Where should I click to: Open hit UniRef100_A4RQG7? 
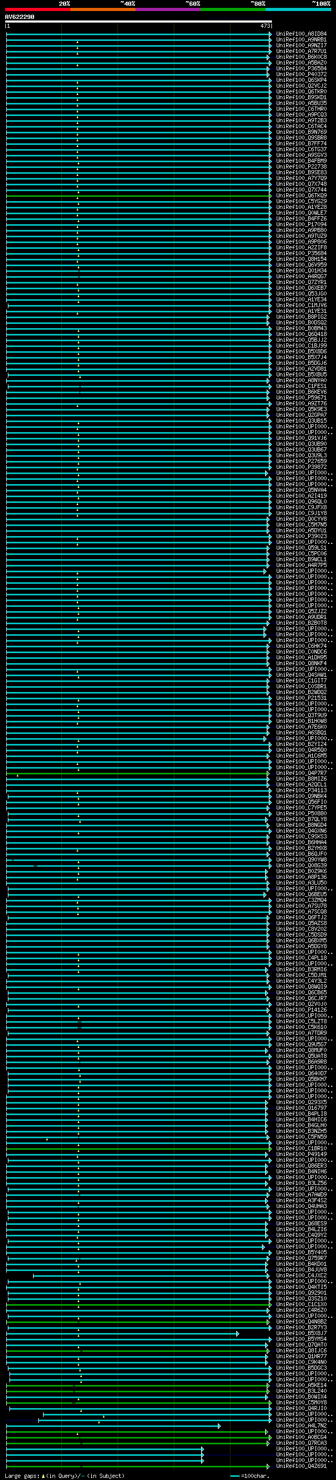coord(301,276)
